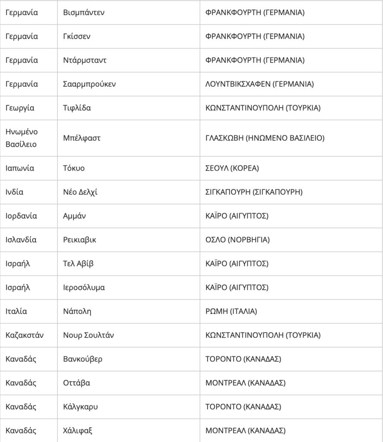Click the Βισμπάντεν city cell
Screen dimensions: 383x442
point(129,13)
